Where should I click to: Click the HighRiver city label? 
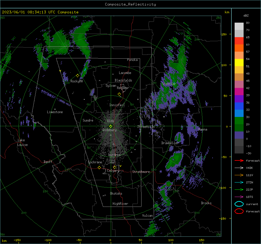(120, 204)
